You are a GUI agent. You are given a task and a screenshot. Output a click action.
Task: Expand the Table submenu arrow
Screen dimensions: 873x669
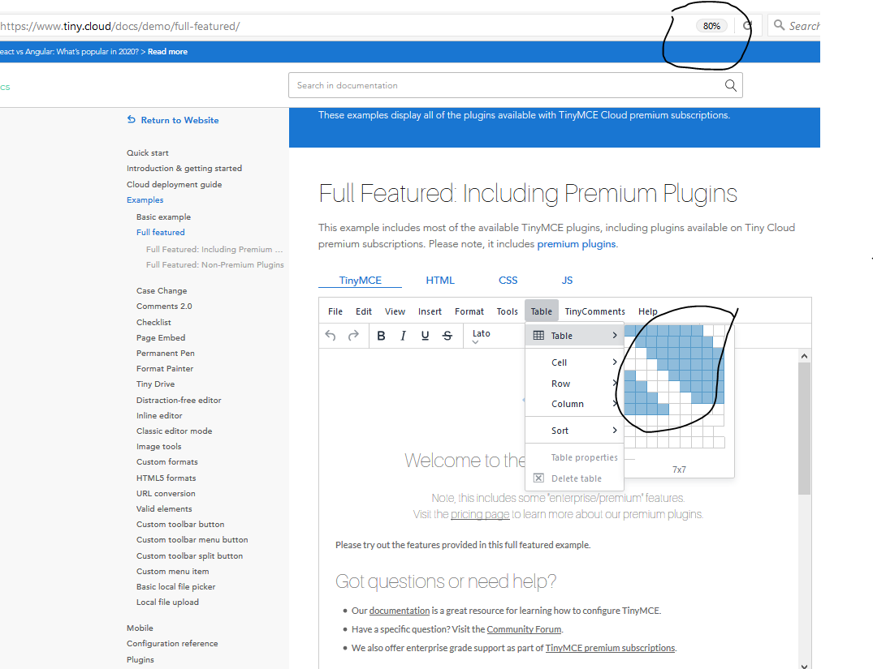click(615, 336)
